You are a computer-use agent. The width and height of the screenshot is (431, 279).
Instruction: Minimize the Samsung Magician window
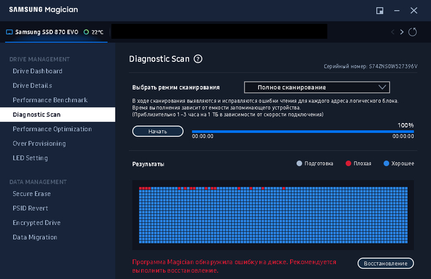tap(397, 11)
